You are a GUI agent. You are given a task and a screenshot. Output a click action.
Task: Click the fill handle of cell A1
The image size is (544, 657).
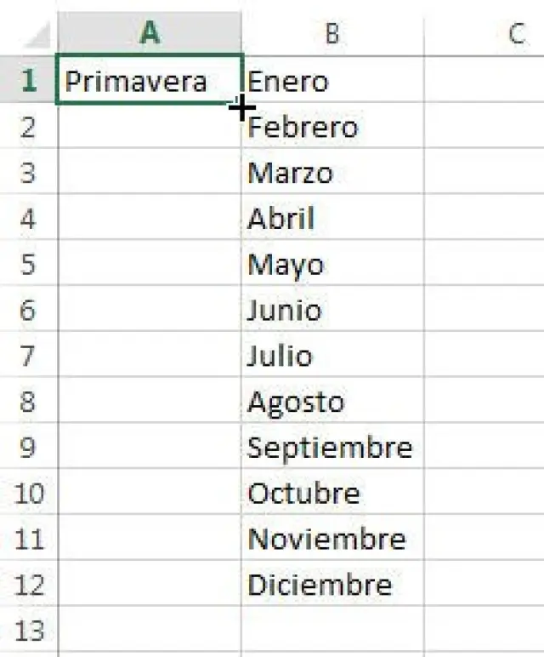[x=243, y=105]
